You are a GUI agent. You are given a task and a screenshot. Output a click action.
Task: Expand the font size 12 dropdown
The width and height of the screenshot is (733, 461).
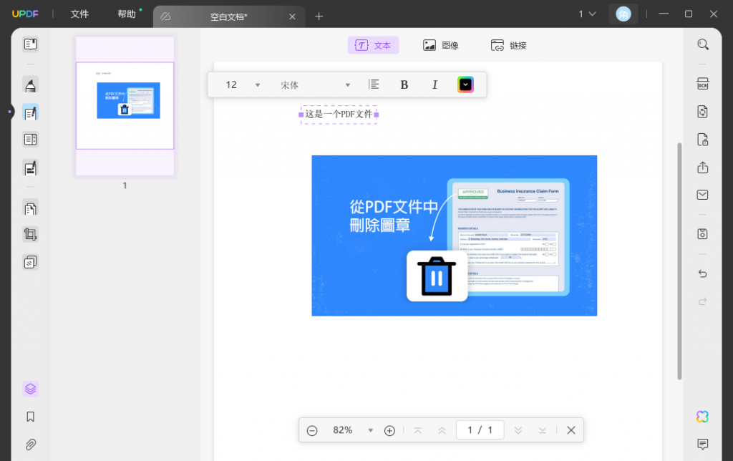(258, 85)
